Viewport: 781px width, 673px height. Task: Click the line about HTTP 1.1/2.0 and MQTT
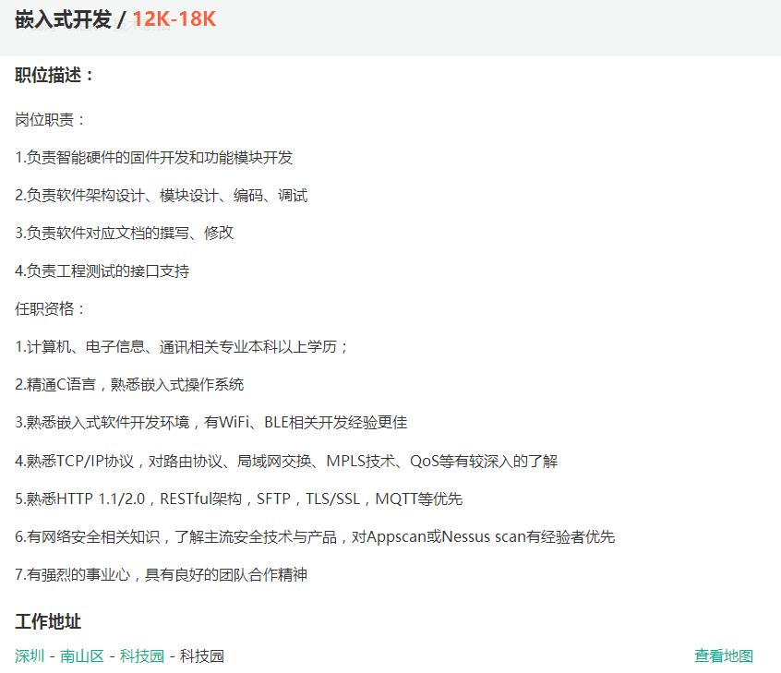pos(238,499)
